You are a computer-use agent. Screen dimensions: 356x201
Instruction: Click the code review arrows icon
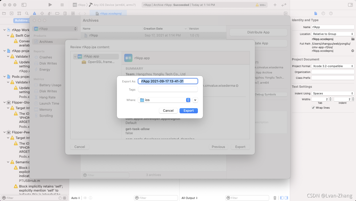[x=284, y=5]
